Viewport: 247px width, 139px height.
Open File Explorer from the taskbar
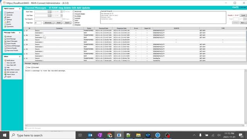pos(138,135)
